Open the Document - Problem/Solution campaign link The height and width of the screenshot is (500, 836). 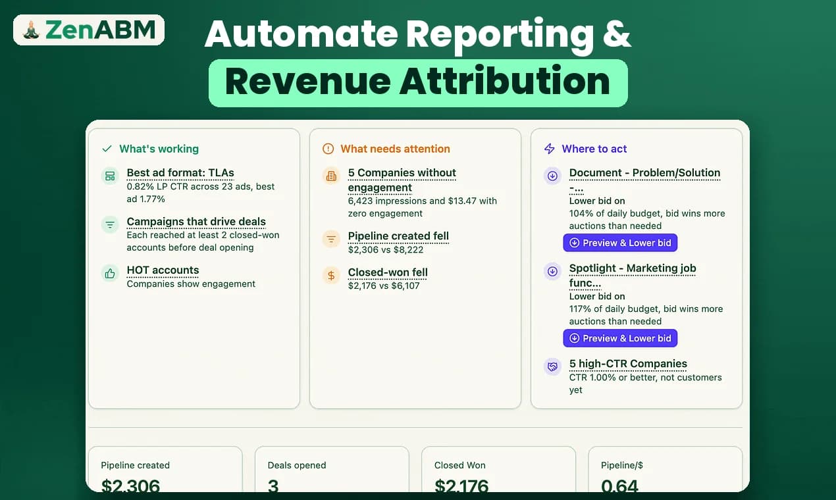644,180
